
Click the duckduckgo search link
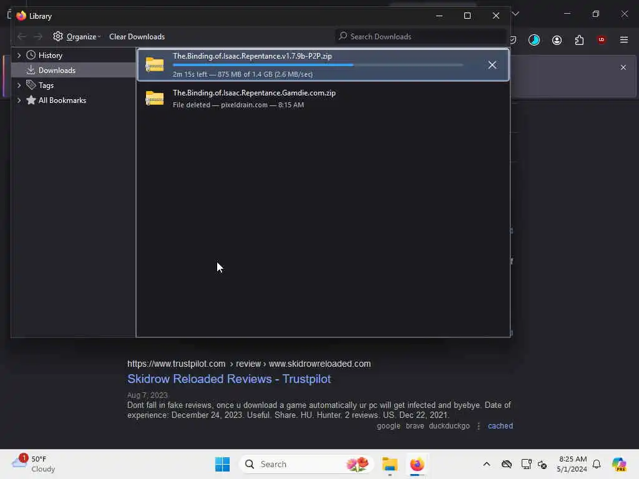pyautogui.click(x=449, y=425)
